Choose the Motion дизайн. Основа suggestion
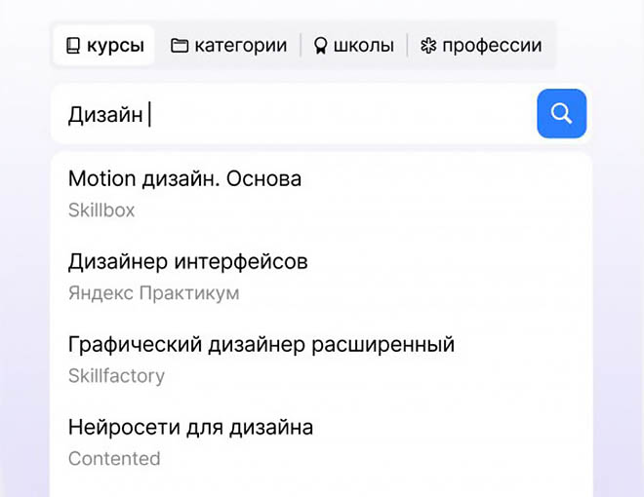 point(184,179)
